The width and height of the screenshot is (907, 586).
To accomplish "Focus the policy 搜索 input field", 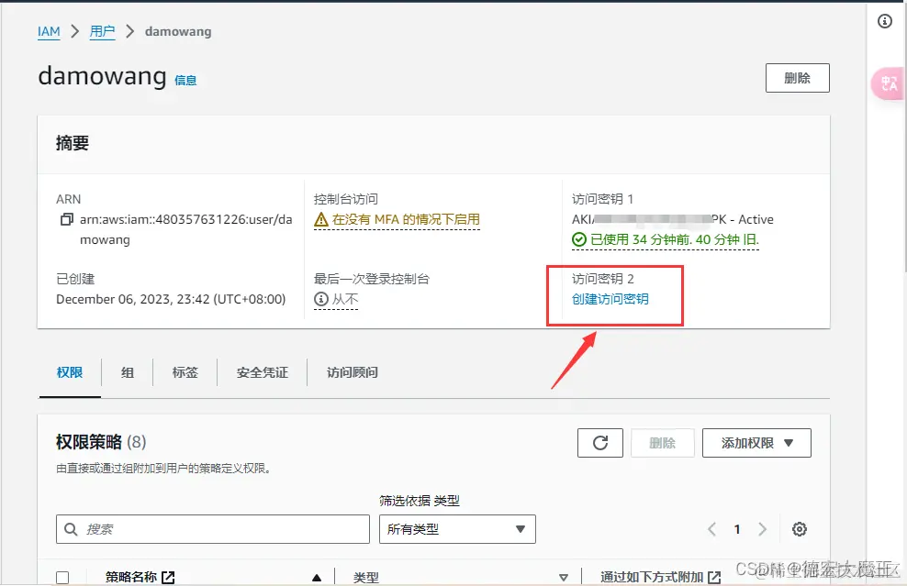I will [x=213, y=529].
